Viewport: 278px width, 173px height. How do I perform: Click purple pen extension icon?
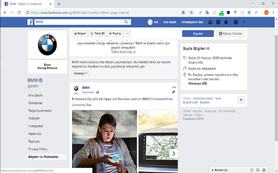pos(200,13)
